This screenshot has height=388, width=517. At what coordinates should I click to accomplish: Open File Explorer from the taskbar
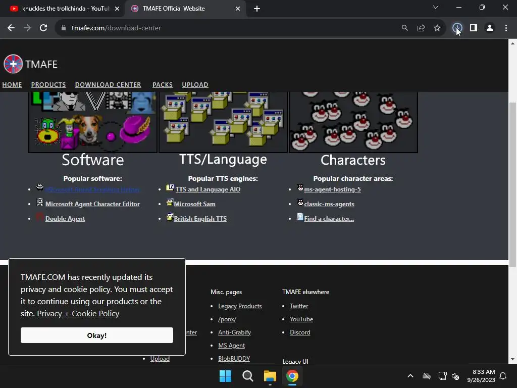pyautogui.click(x=270, y=376)
